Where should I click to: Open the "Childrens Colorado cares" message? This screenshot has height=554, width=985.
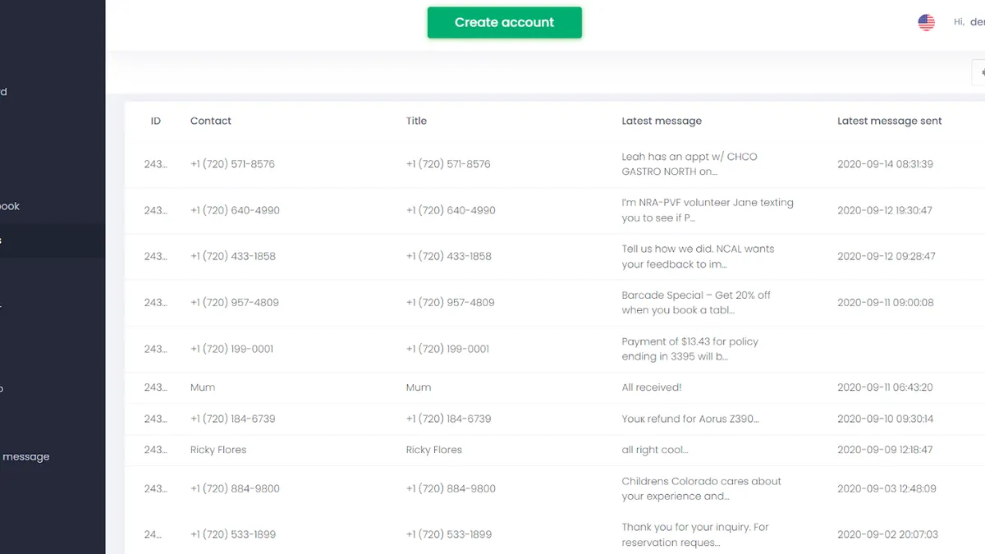tap(701, 488)
